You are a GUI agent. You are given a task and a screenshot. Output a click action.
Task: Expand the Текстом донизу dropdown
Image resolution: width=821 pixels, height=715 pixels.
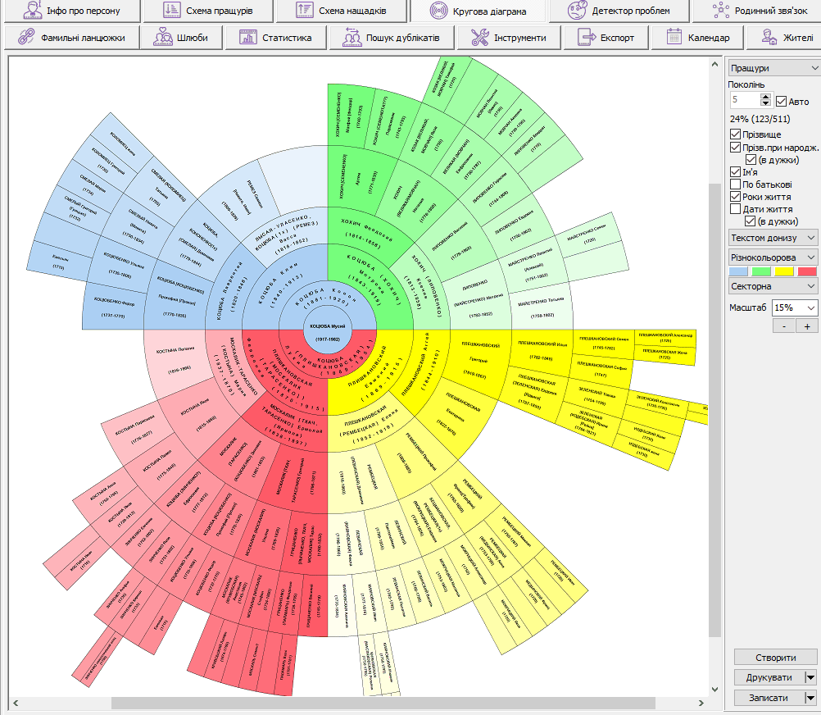[773, 237]
